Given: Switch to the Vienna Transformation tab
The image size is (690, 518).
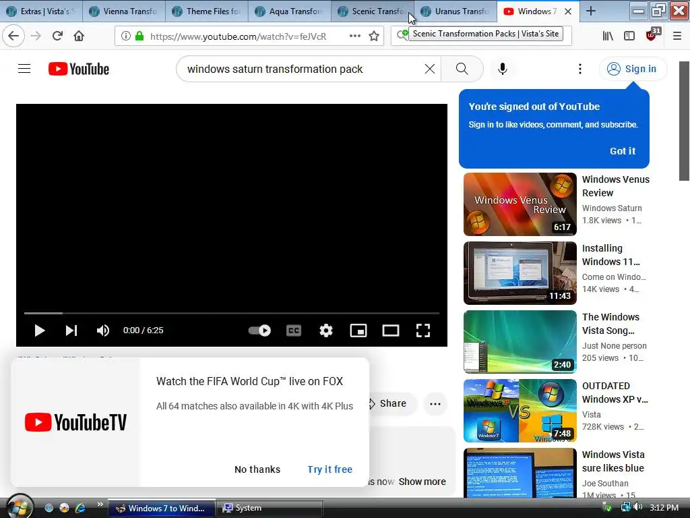Looking at the screenshot, I should tap(124, 11).
